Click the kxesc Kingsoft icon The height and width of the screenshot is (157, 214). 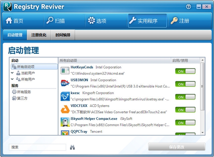pyautogui.click(x=65, y=96)
